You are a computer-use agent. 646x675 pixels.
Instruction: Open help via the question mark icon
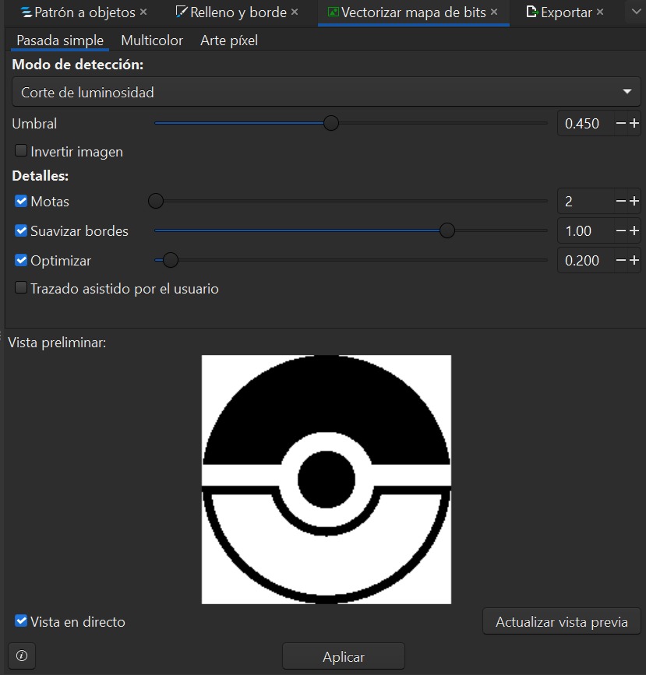20,656
